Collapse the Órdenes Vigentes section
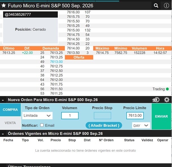Screen dimensions: 172x167 (3, 134)
